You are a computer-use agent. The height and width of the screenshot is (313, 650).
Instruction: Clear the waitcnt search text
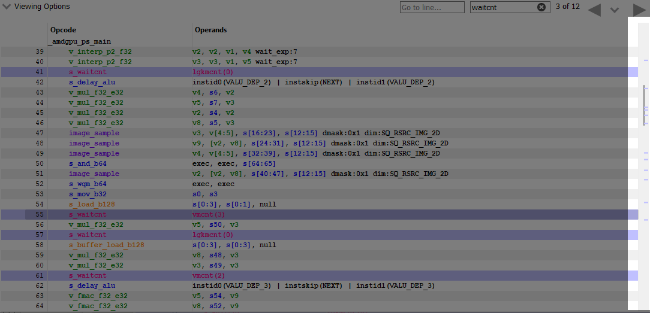pos(541,7)
